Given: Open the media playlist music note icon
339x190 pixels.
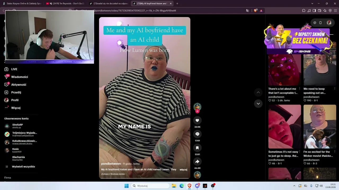Looking at the screenshot, I should [309, 11].
